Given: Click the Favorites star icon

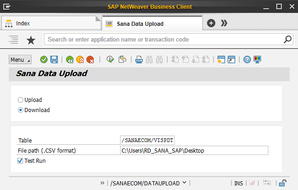Looking at the screenshot, I should click(31, 40).
